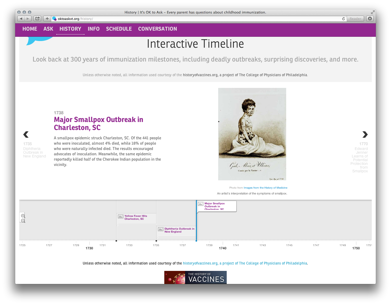Image resolution: width=391 pixels, height=305 pixels.
Task: Switch to the SCHEDULE section
Action: pyautogui.click(x=119, y=29)
